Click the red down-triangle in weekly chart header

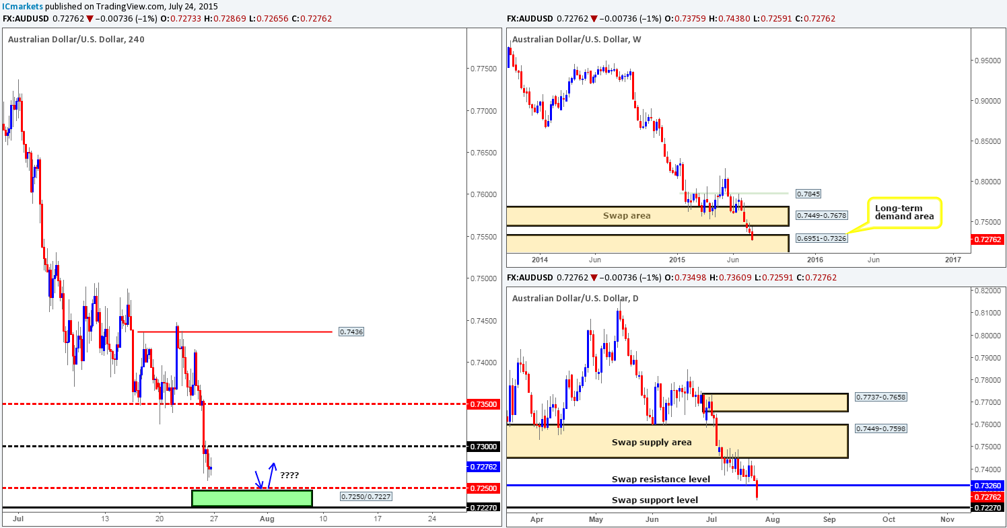point(594,19)
